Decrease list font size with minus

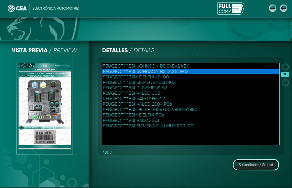tap(285, 83)
